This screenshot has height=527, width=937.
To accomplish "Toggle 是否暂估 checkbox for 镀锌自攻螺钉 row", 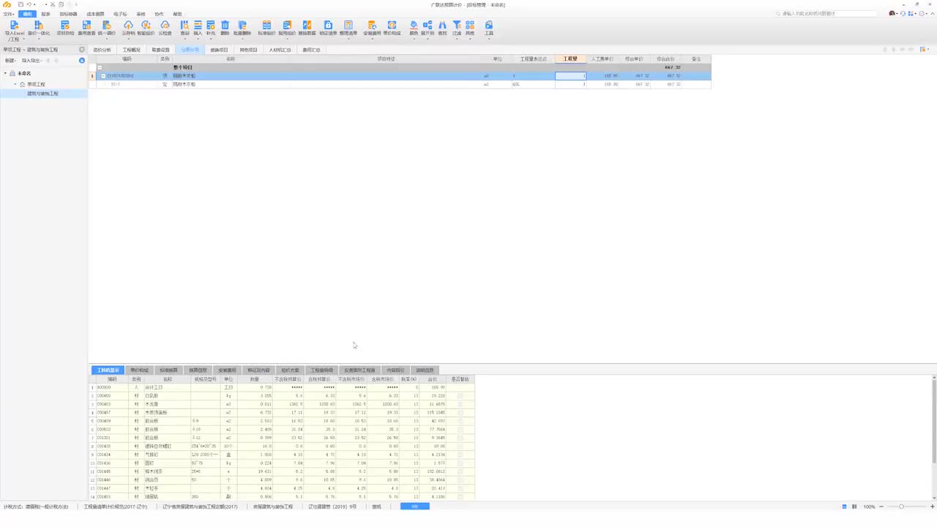I will pos(460,446).
